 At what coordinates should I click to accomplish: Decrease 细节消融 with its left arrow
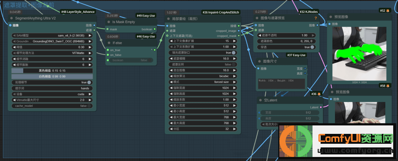[x=14, y=59]
